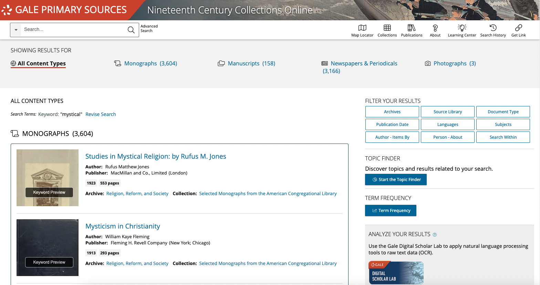Open the Digital Scholar Lab banner
This screenshot has height=285, width=540.
coord(396,273)
